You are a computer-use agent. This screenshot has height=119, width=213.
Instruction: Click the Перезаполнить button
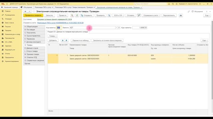point(169,16)
